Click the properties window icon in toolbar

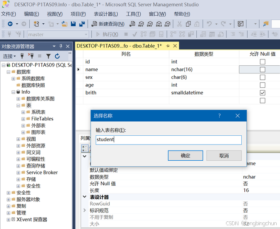tap(240, 24)
